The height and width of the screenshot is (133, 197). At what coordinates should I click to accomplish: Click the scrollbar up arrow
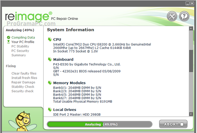tap(191, 28)
